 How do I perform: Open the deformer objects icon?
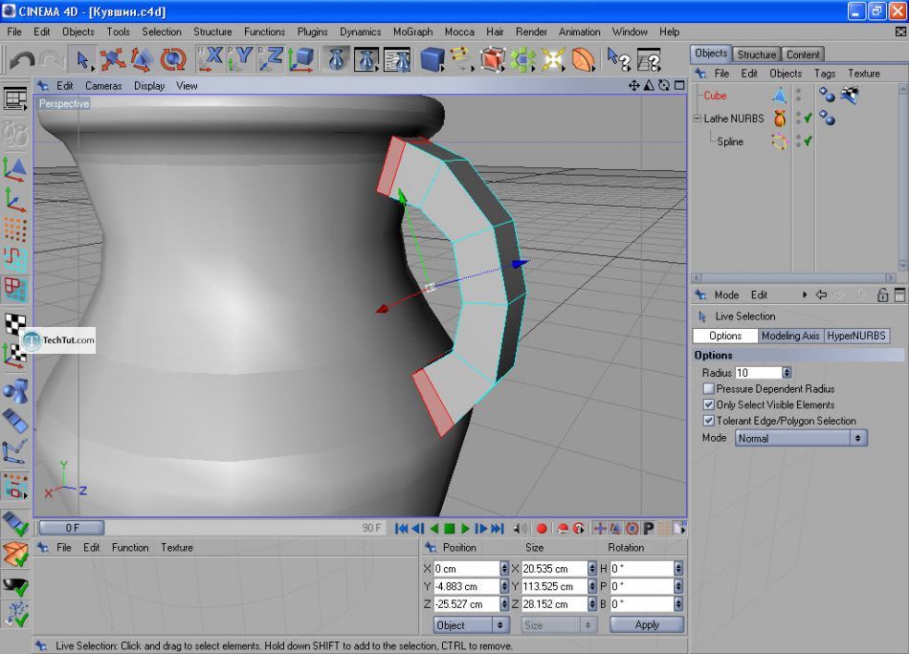584,59
